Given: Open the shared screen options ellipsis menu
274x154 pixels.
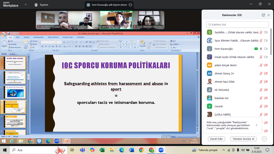Looking at the screenshot, I should 130,5.
